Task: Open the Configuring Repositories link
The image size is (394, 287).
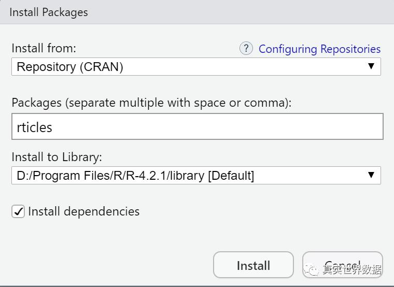Action: tap(319, 49)
